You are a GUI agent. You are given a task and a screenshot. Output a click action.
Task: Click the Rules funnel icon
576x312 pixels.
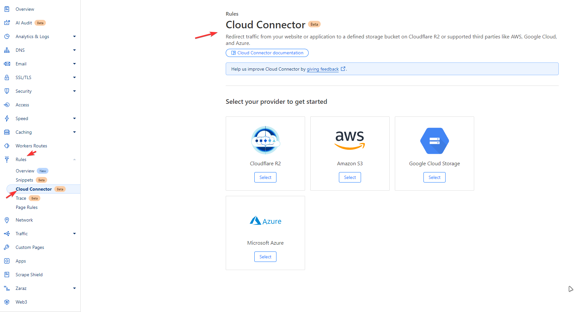coord(7,159)
